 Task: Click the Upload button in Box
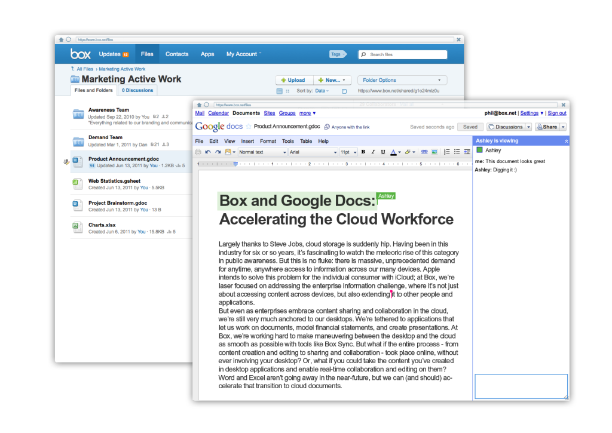295,80
